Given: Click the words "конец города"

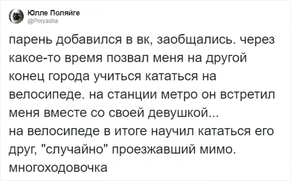Looking at the screenshot, I should [x=49, y=76].
